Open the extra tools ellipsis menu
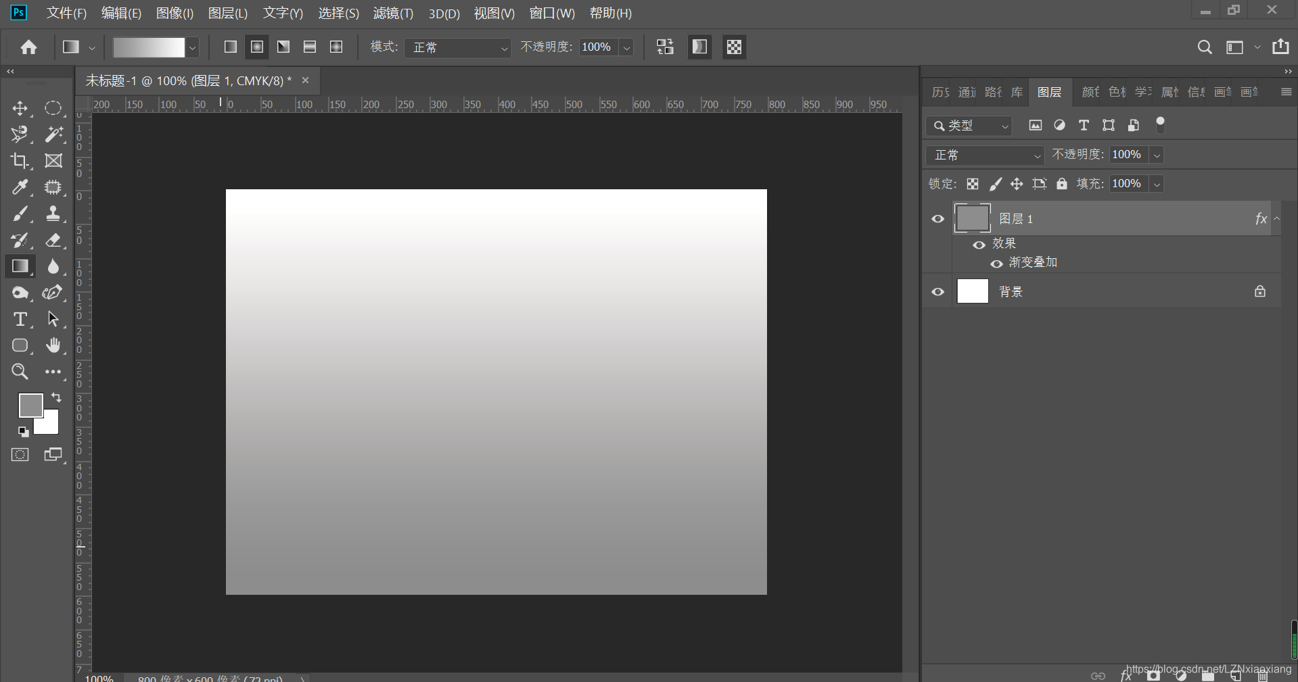The width and height of the screenshot is (1298, 682). tap(53, 372)
